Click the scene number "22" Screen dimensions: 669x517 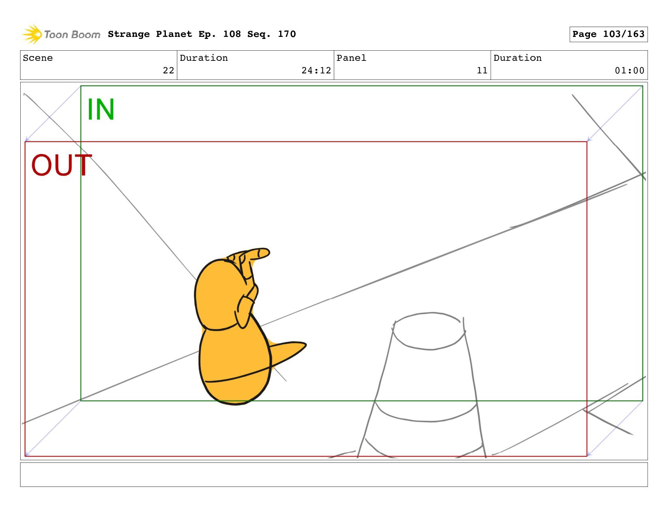click(169, 71)
